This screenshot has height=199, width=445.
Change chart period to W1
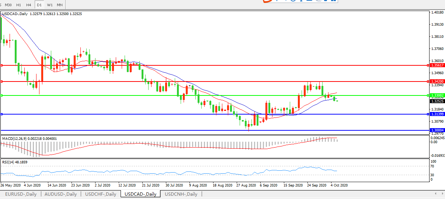tap(50, 5)
